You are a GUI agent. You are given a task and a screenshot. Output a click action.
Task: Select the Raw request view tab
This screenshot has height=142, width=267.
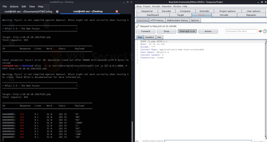coord(140,37)
